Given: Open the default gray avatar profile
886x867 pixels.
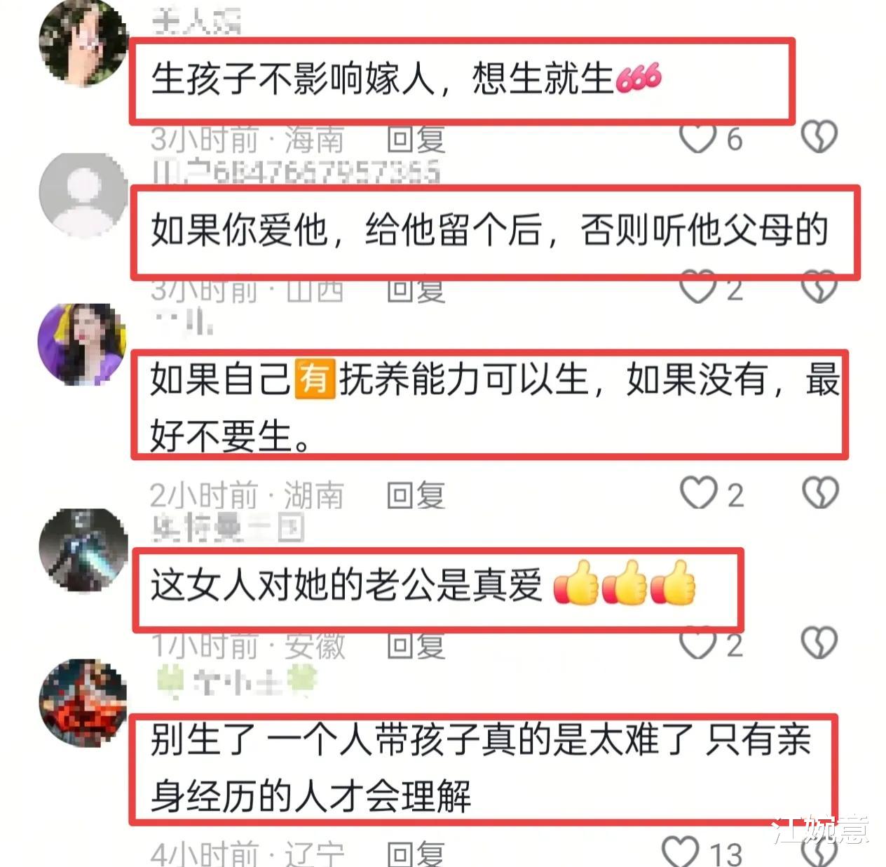Looking at the screenshot, I should point(83,194).
